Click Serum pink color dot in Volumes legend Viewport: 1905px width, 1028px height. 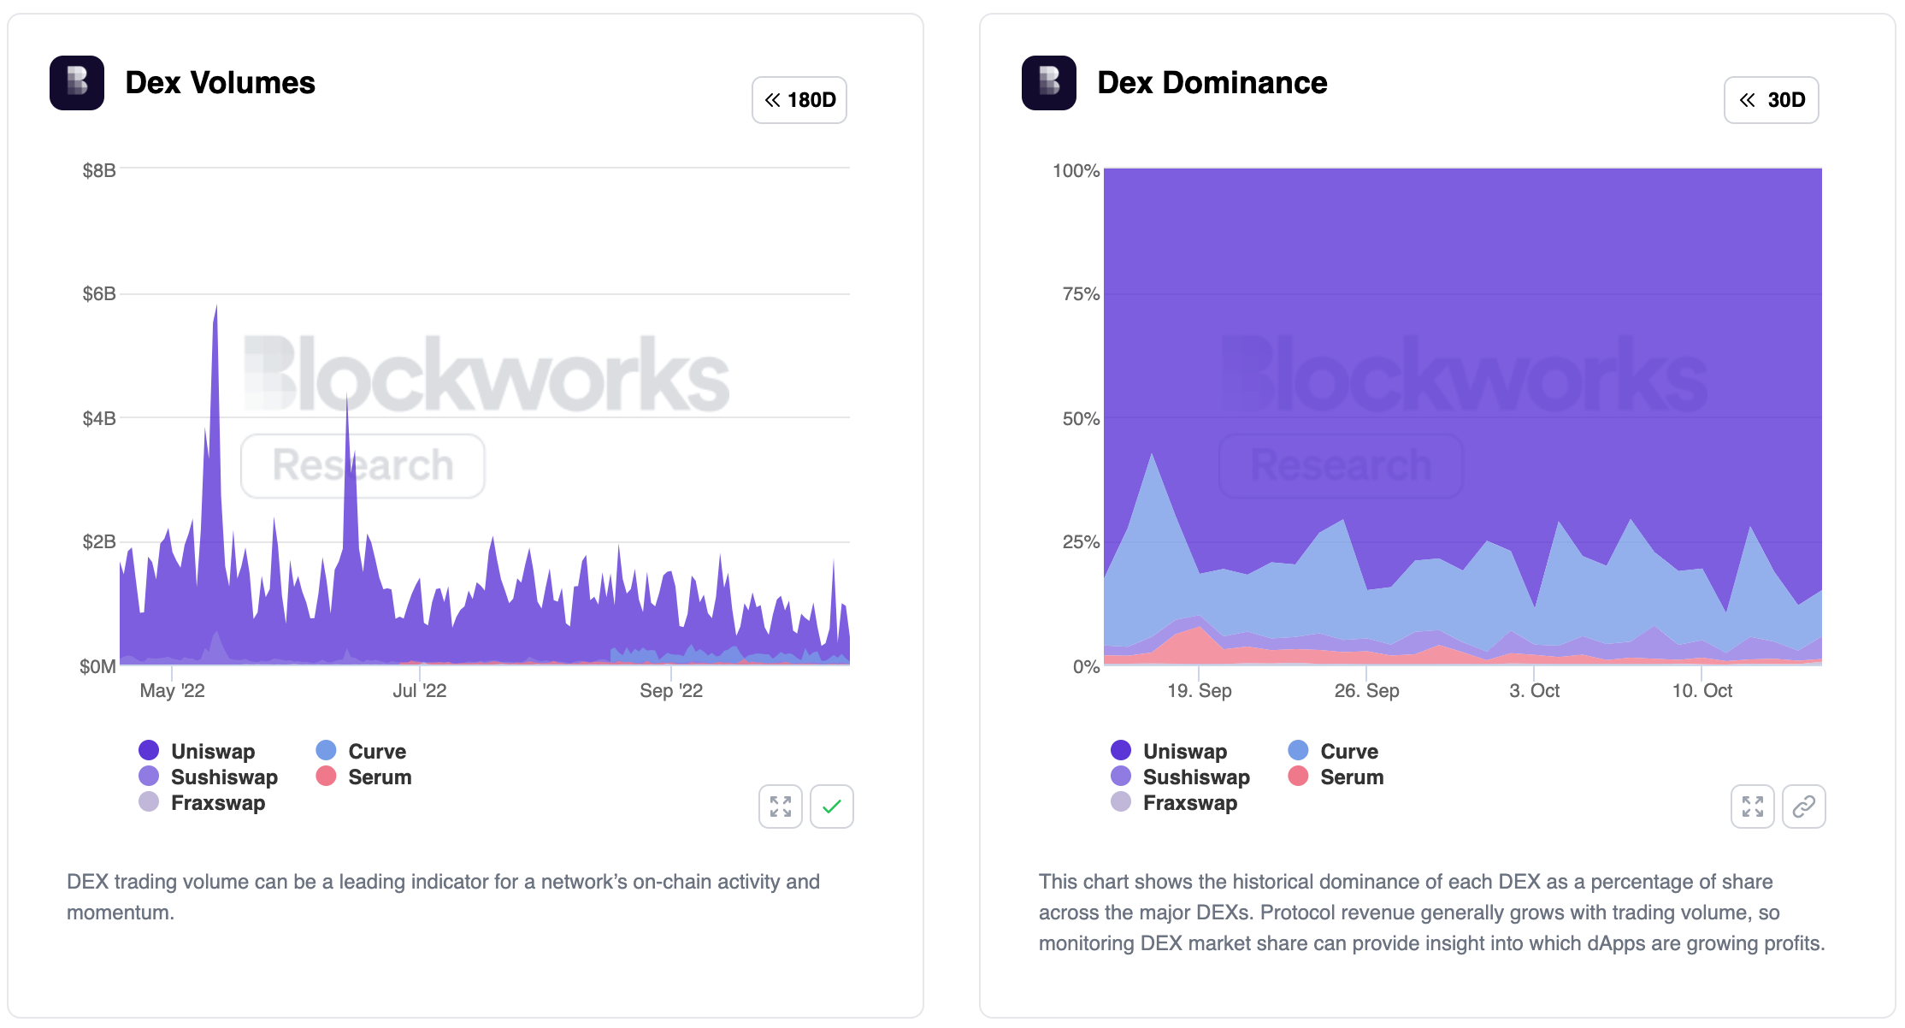(326, 776)
